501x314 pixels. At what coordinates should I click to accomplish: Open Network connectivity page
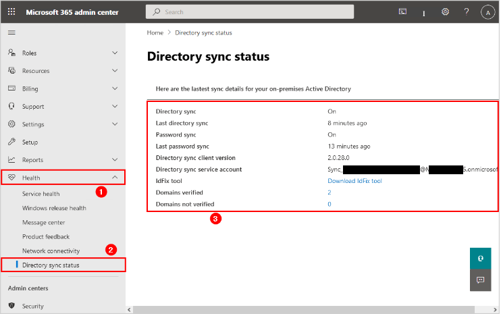[51, 251]
